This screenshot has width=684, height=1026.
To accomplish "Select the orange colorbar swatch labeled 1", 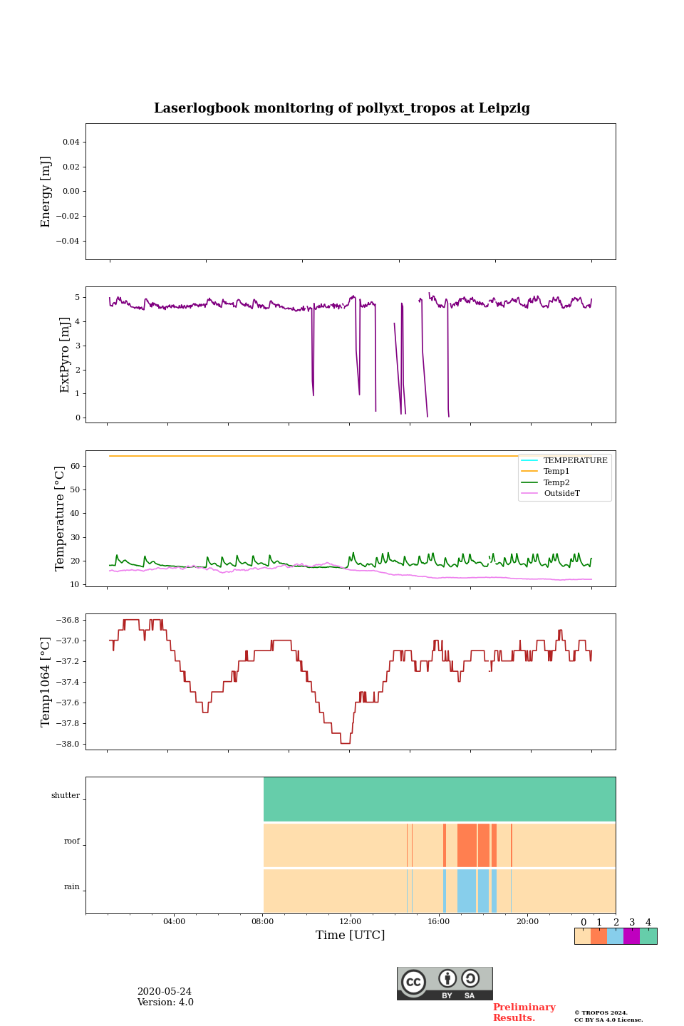I will 599,936.
